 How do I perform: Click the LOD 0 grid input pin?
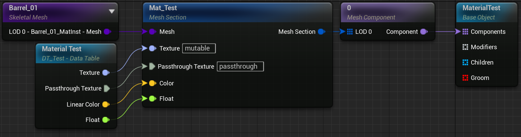click(350, 32)
